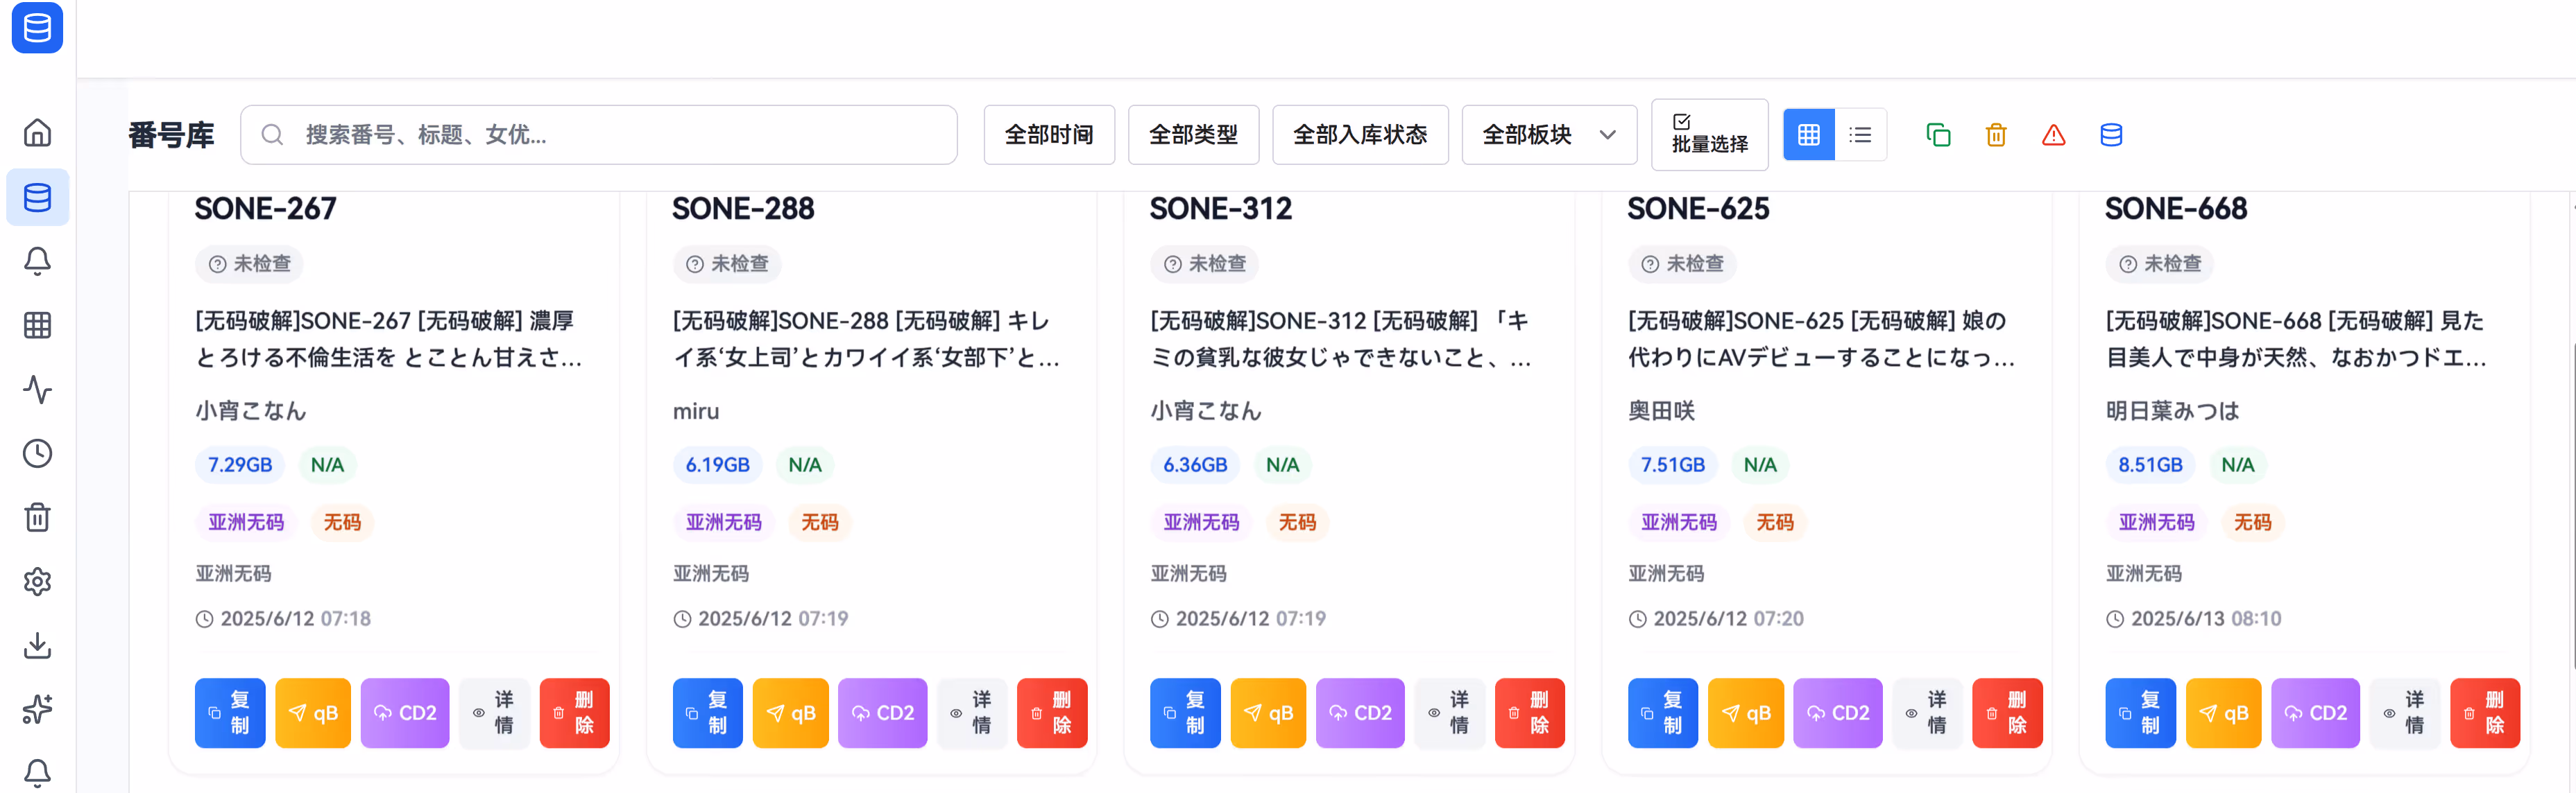Click the orange trash toolbar icon
This screenshot has width=2576, height=793.
1995,135
